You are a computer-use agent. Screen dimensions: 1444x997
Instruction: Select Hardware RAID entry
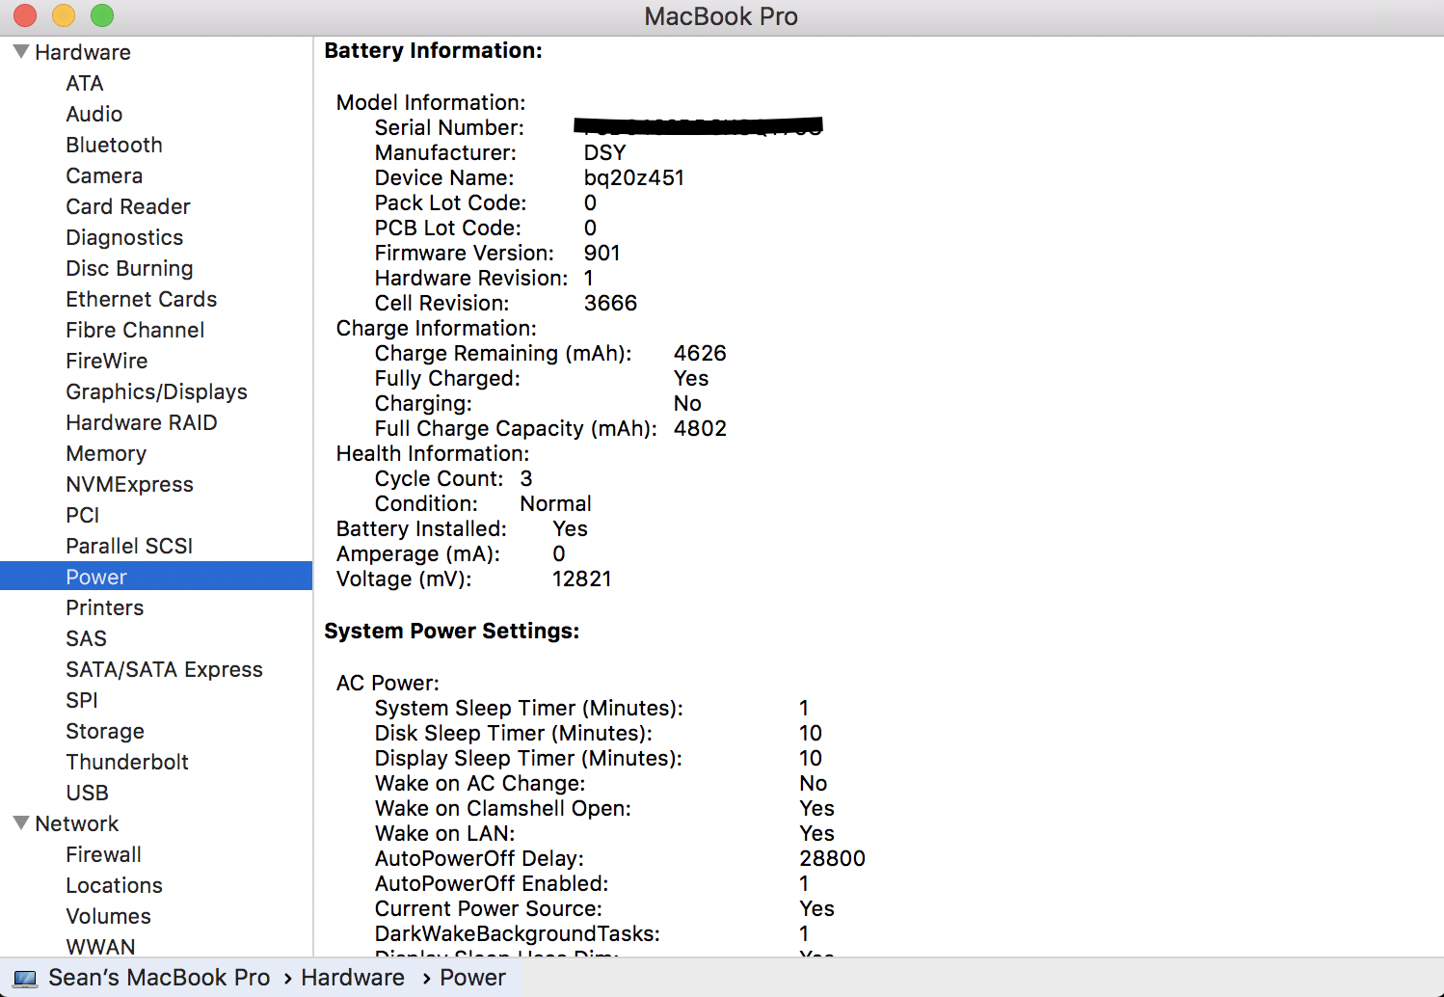pyautogui.click(x=142, y=422)
